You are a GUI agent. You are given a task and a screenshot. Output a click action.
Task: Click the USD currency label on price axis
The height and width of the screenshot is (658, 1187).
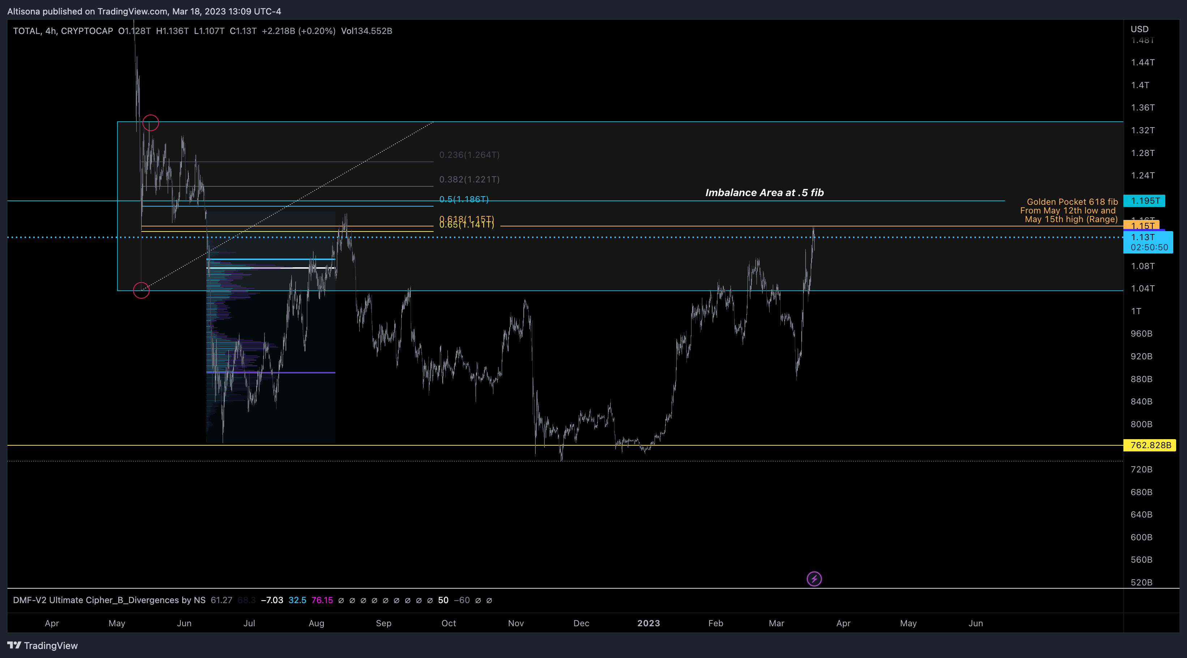1139,29
